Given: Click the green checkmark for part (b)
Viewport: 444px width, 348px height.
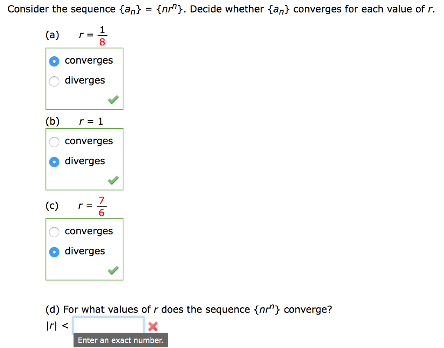Looking at the screenshot, I should point(113,180).
